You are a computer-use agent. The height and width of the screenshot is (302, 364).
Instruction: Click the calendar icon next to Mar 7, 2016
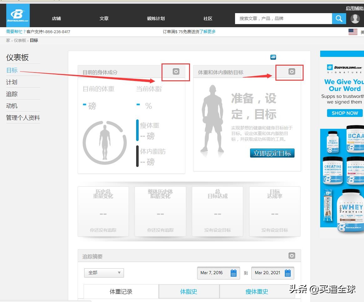coord(233,273)
